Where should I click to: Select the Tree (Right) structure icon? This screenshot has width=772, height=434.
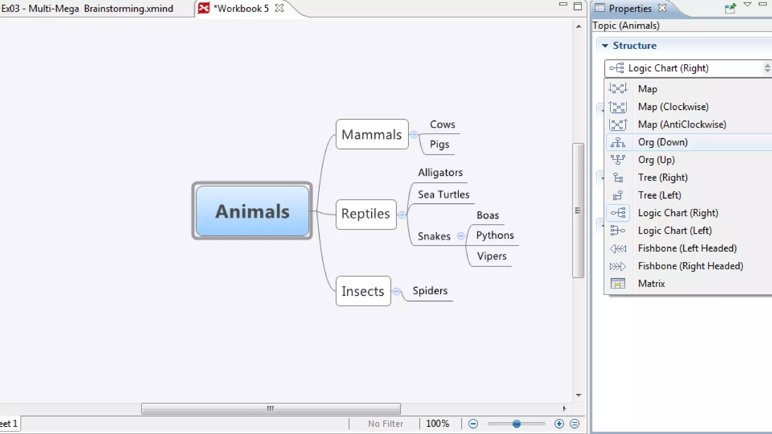point(618,177)
